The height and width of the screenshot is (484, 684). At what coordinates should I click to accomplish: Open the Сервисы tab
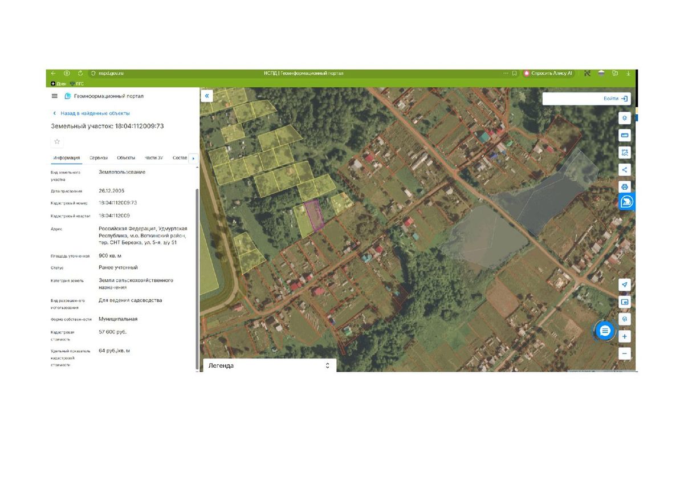click(99, 158)
